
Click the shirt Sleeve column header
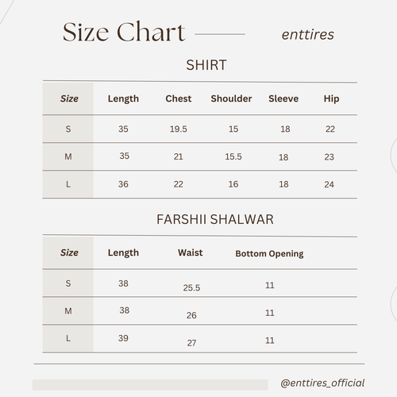point(283,98)
